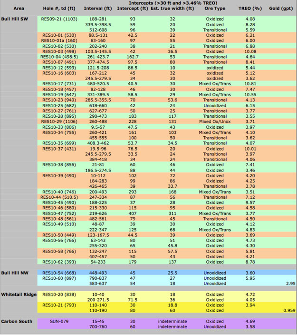This screenshot has width=297, height=335.
Task: Click hole RES10-33 (806)
Action: click(x=59, y=127)
